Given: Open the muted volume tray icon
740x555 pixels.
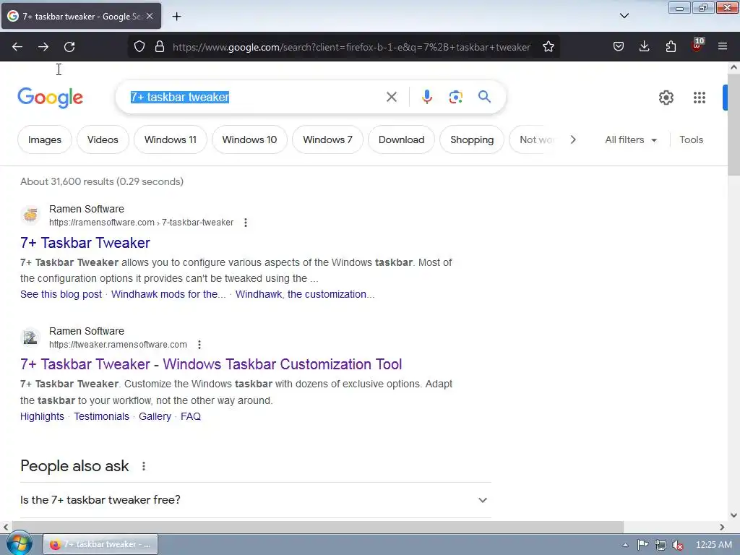Looking at the screenshot, I should pos(678,545).
